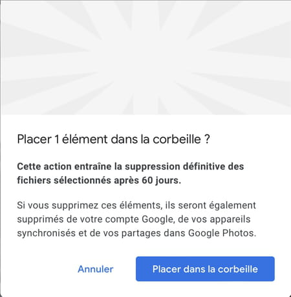Screen dimensions: 291x297
Task: Click the word sélectionnés in bold text
Action: [82, 181]
